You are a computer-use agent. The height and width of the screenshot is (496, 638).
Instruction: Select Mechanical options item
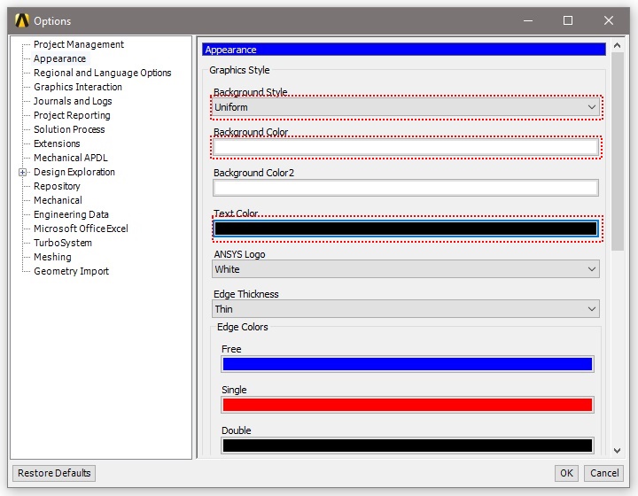pos(58,200)
